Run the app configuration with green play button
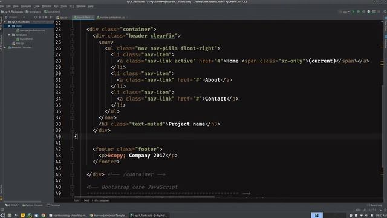 click(x=353, y=12)
